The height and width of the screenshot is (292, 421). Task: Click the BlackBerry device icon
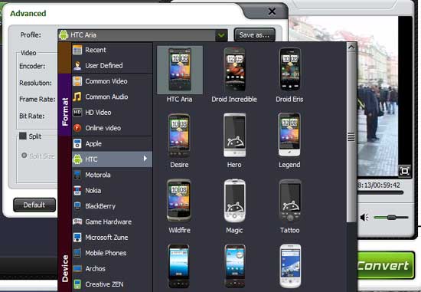tap(77, 206)
